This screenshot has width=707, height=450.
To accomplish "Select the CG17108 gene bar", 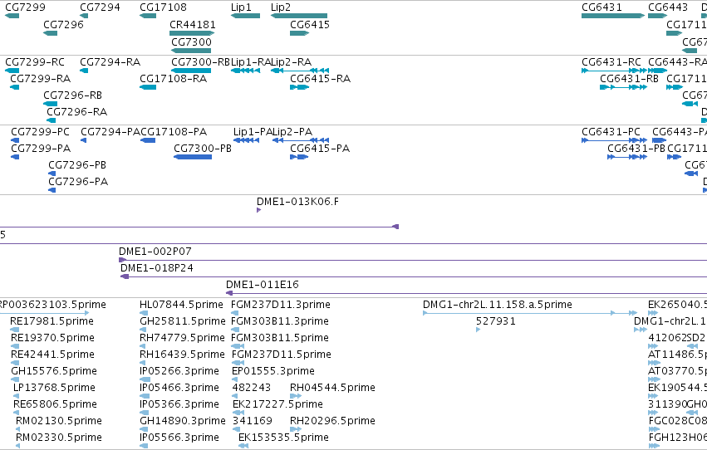I will [148, 16].
